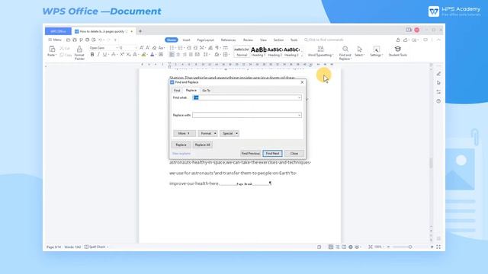Screen dimensions: 488x274
Task: Open the Insert ribbon tab
Action: 186,40
